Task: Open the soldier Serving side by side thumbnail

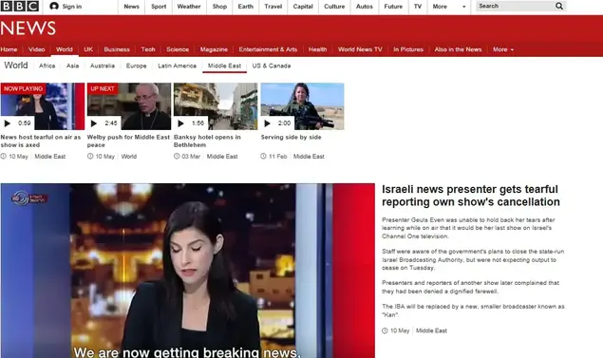Action: click(302, 106)
